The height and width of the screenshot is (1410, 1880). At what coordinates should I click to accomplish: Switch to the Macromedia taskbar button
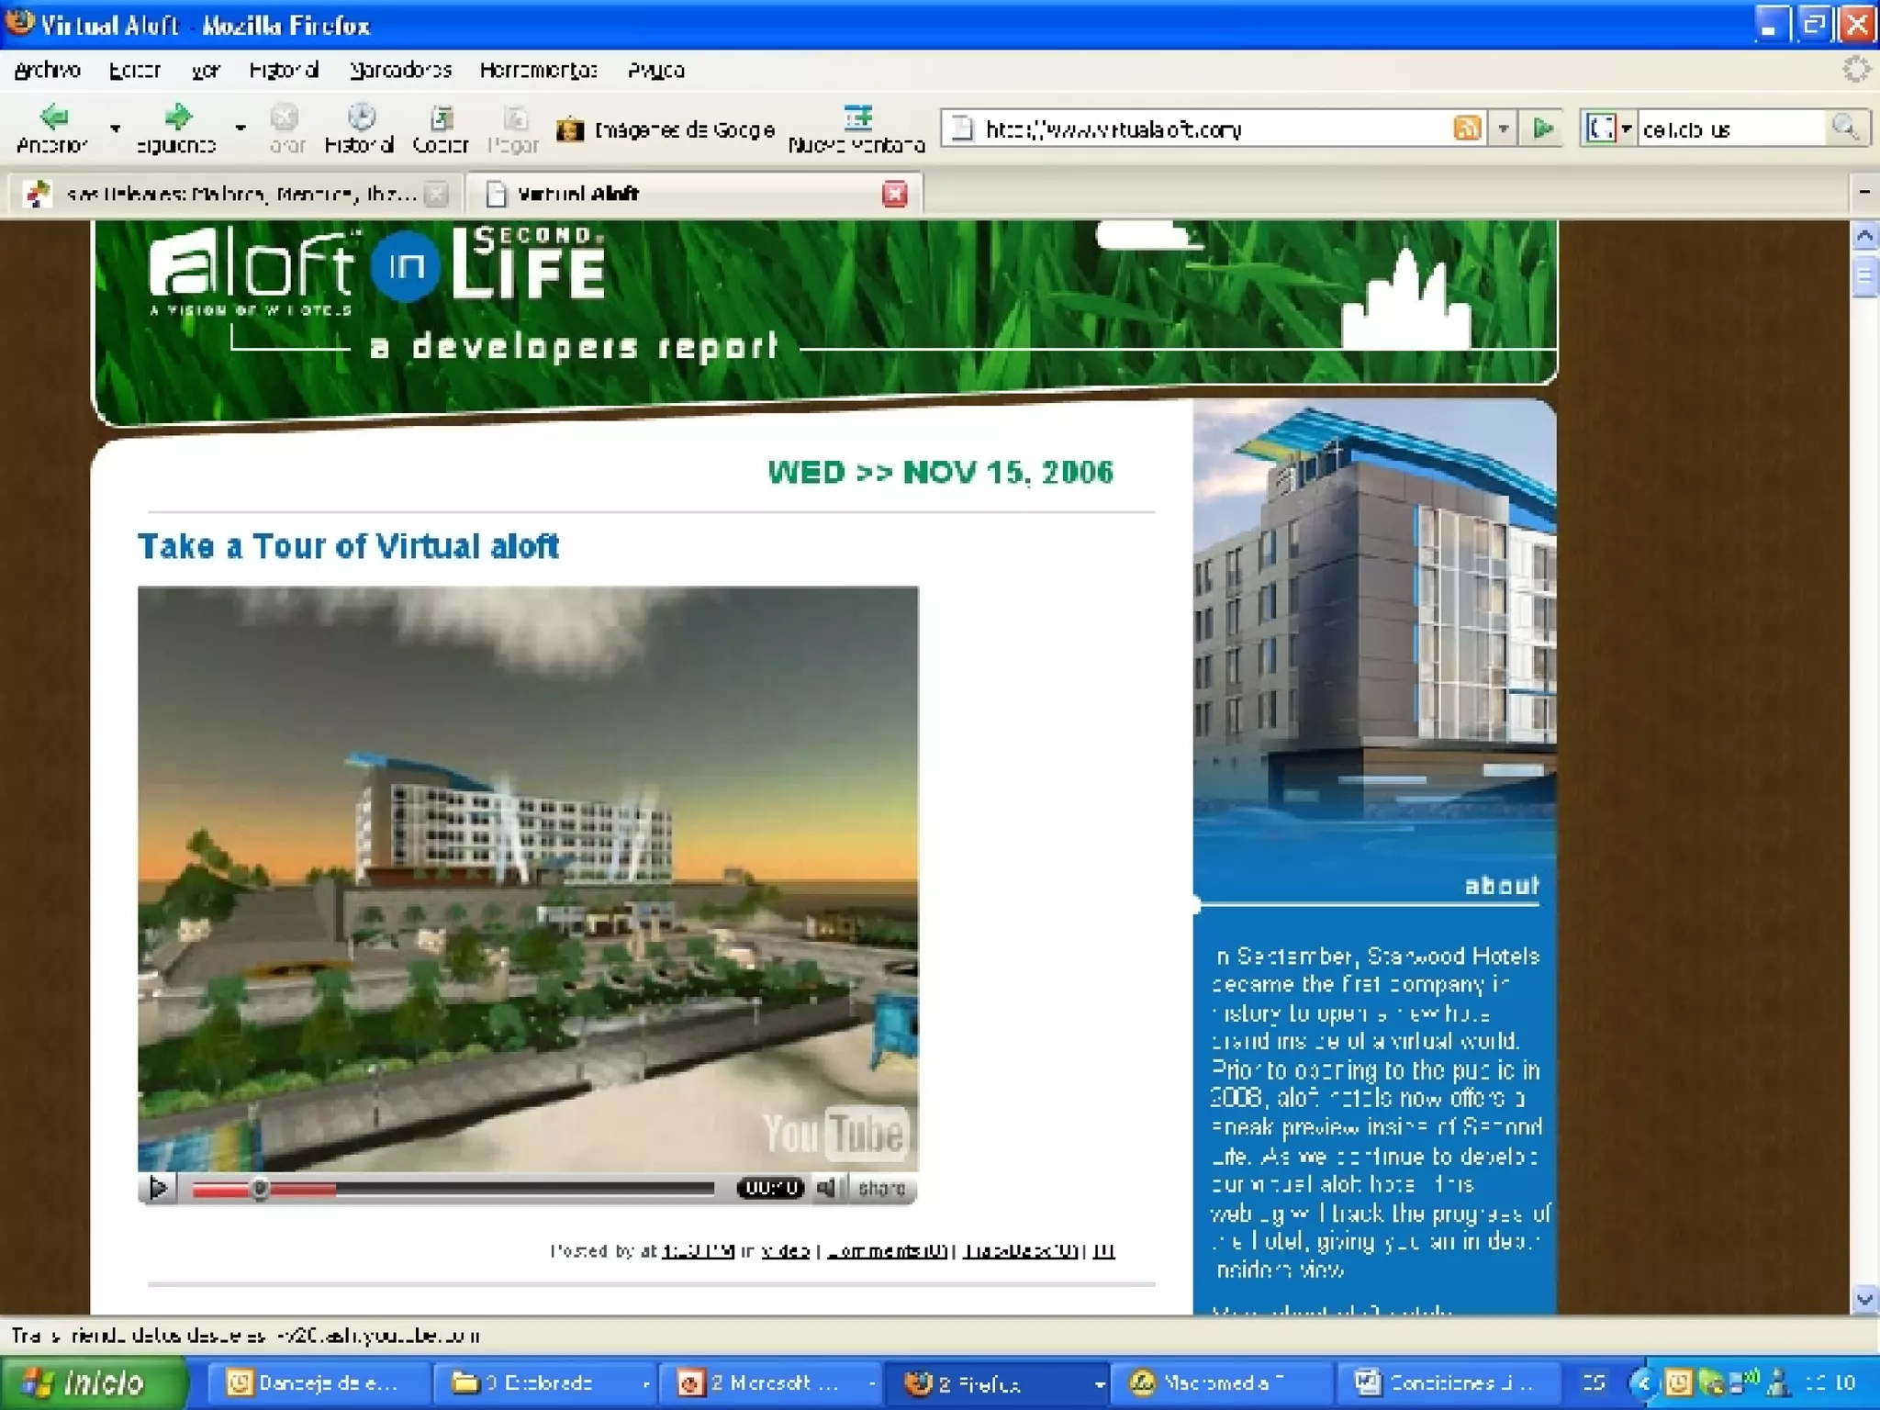click(x=1222, y=1382)
